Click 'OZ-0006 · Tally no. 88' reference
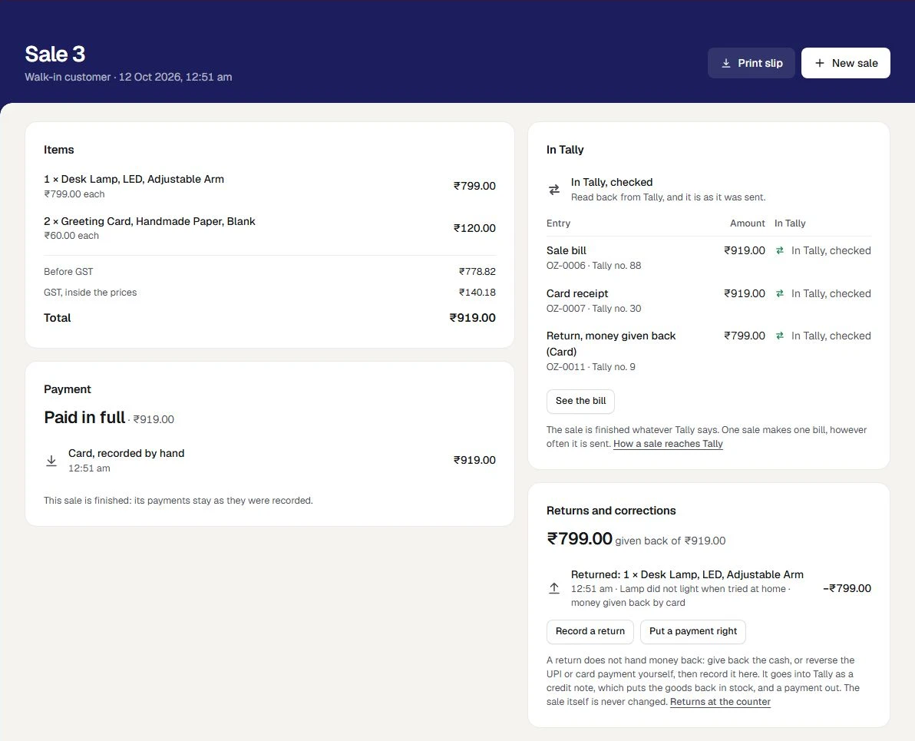The width and height of the screenshot is (915, 741). point(593,266)
